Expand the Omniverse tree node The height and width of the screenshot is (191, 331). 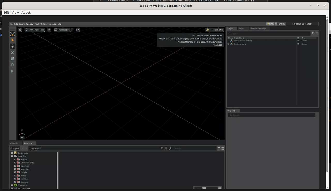(x=12, y=185)
